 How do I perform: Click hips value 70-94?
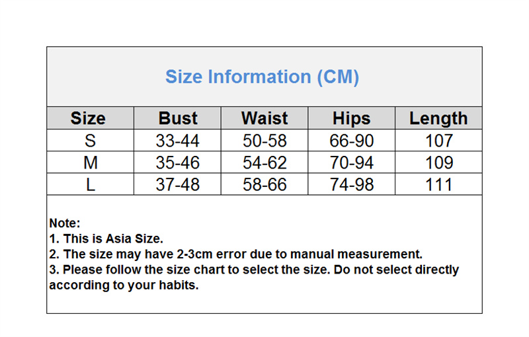point(352,163)
